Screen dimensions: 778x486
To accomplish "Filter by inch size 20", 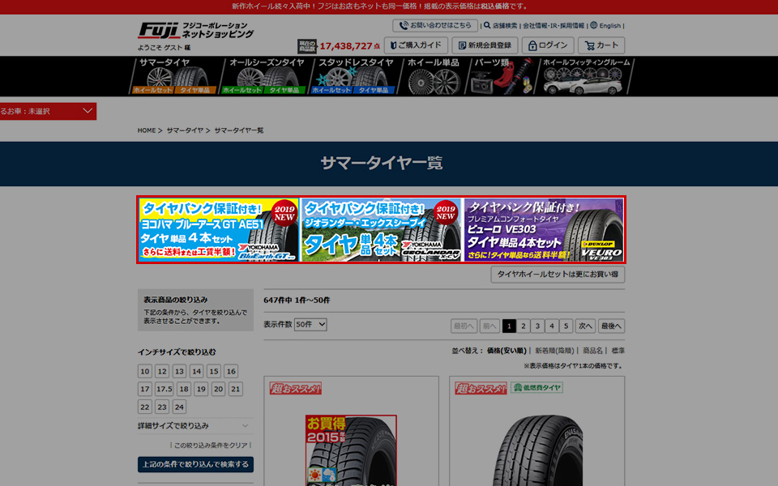I will 218,390.
